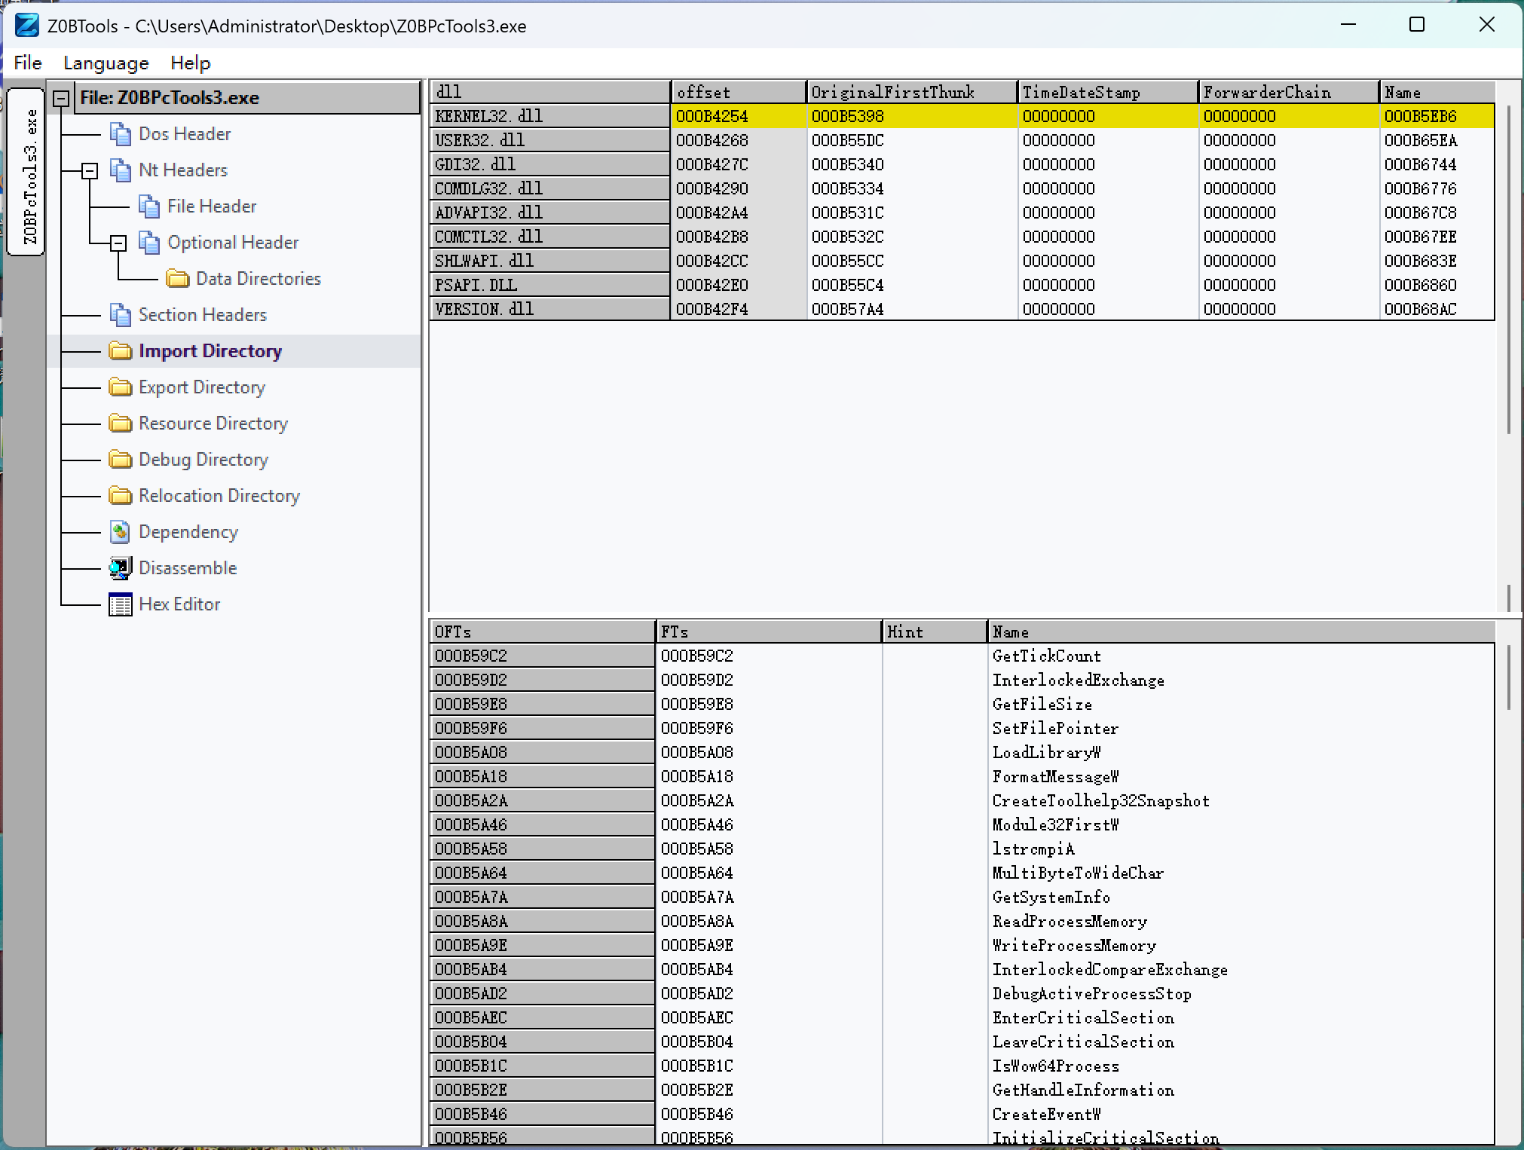Click the offset column header
This screenshot has width=1524, height=1150.
click(x=739, y=92)
